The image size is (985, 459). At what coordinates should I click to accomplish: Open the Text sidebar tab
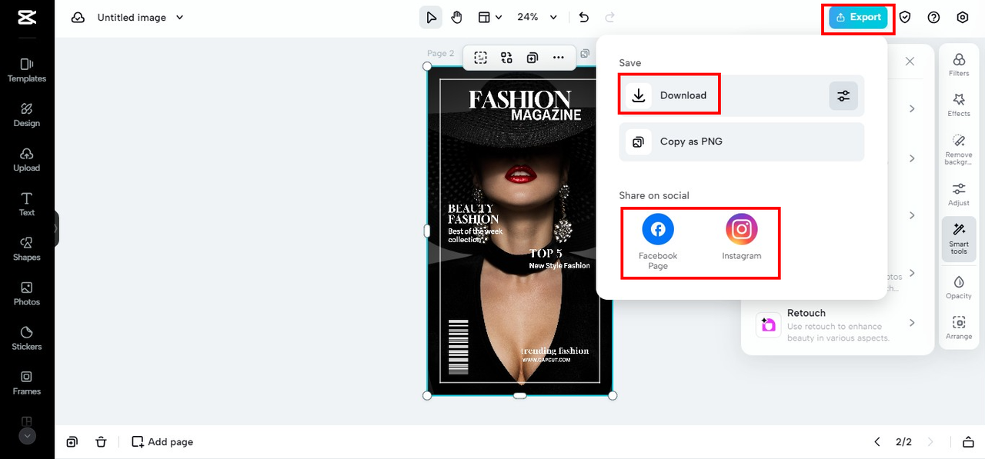(x=27, y=204)
